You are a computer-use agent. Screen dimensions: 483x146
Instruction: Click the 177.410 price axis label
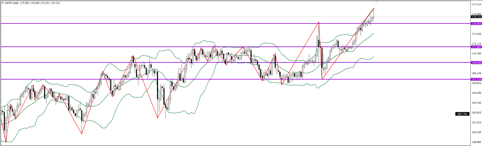pyautogui.click(x=476, y=5)
